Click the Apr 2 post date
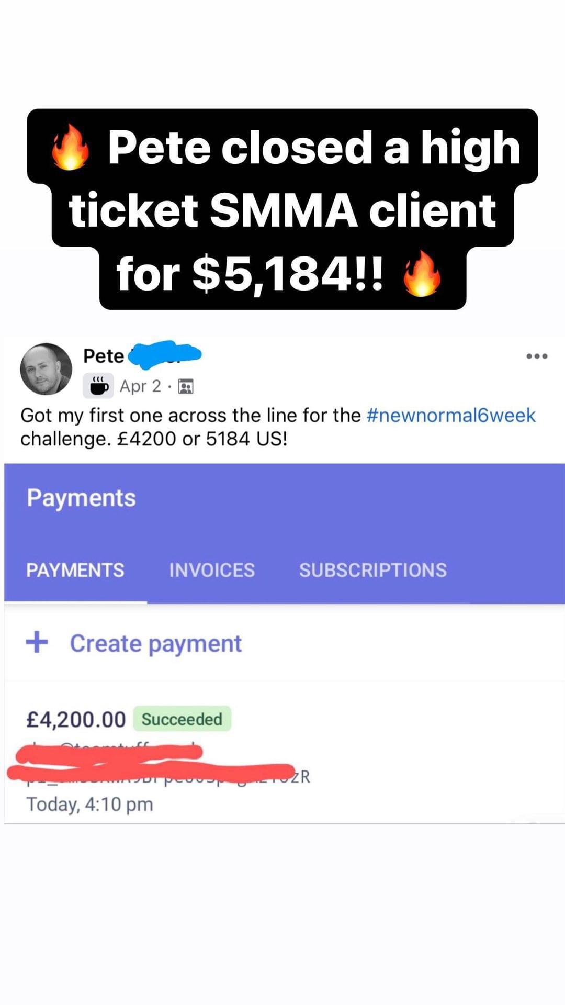565x1005 pixels. click(x=140, y=386)
